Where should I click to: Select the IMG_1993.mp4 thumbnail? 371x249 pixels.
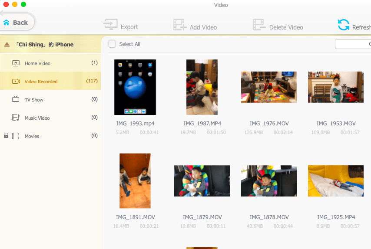[135, 87]
